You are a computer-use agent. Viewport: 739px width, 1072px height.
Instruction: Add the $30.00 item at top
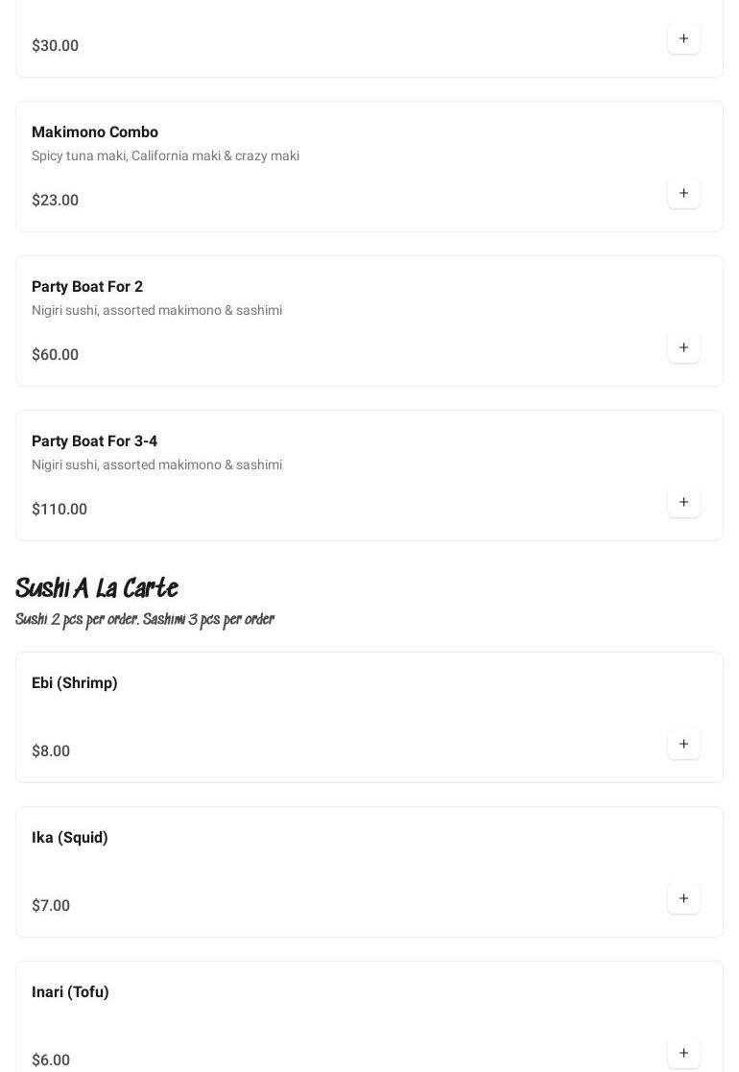pyautogui.click(x=683, y=39)
